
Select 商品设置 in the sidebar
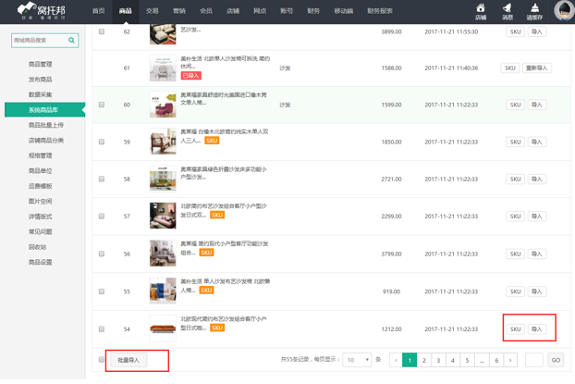(x=41, y=262)
